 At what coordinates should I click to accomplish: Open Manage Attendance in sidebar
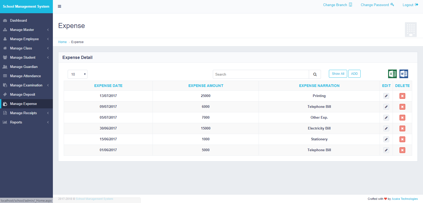25,76
